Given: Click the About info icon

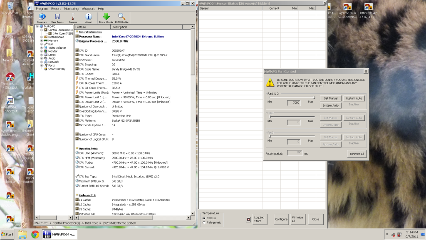Looking at the screenshot, I should [88, 18].
